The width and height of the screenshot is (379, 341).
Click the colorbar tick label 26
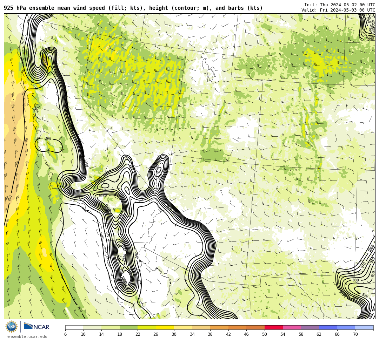pyautogui.click(x=156, y=334)
